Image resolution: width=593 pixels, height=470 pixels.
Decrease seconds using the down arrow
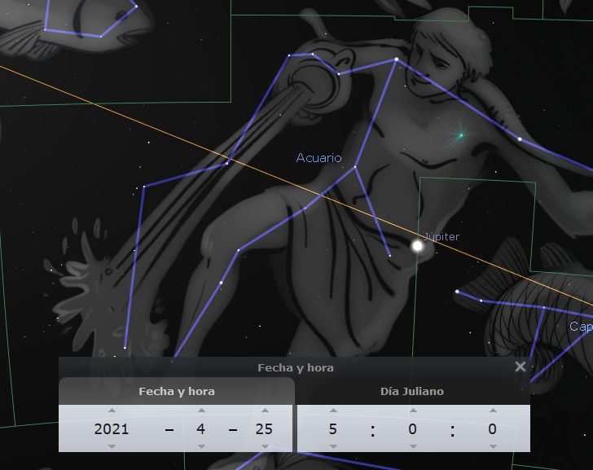pyautogui.click(x=492, y=446)
